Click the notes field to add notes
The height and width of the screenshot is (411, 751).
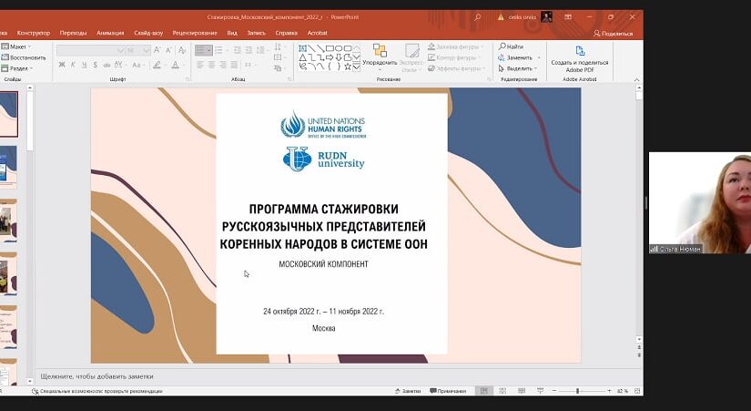point(96,375)
